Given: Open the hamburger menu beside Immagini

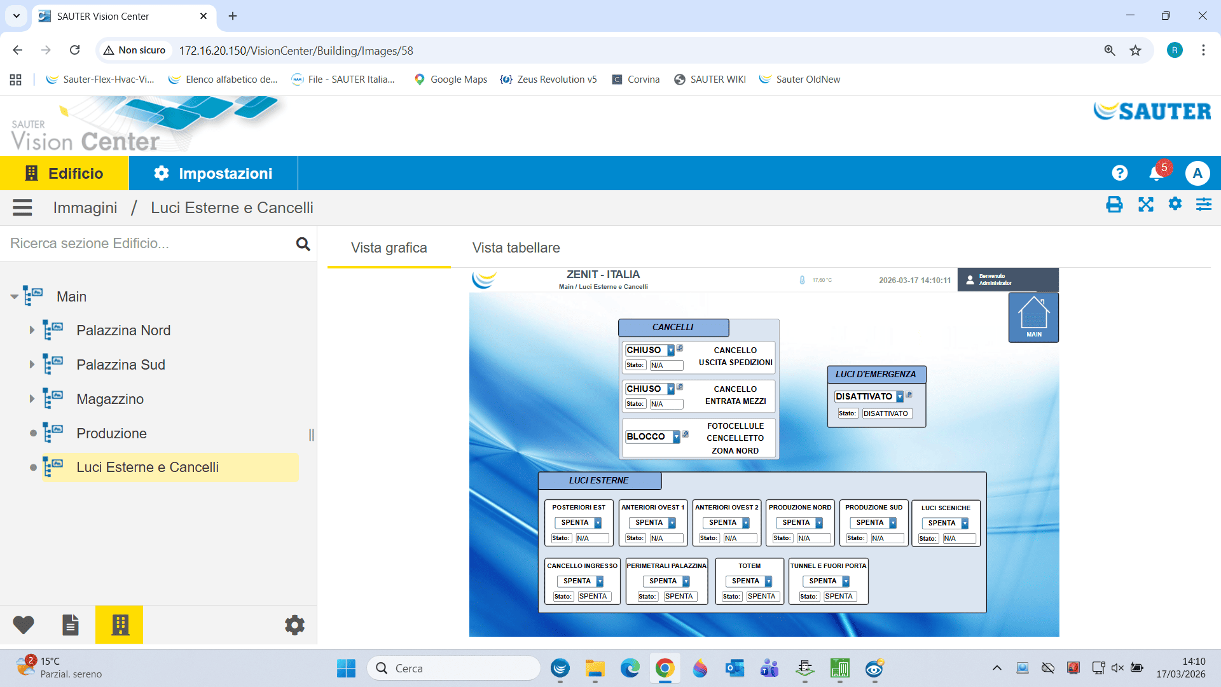Looking at the screenshot, I should pos(22,207).
